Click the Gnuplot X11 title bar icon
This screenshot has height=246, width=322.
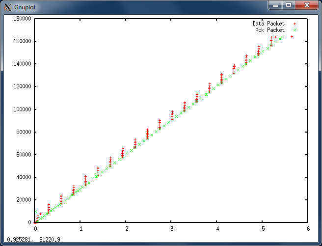coord(7,7)
